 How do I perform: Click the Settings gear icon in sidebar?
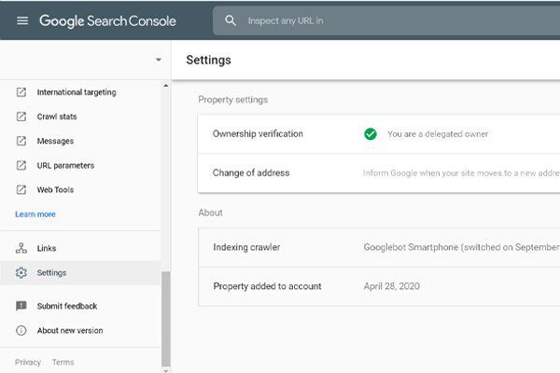21,272
